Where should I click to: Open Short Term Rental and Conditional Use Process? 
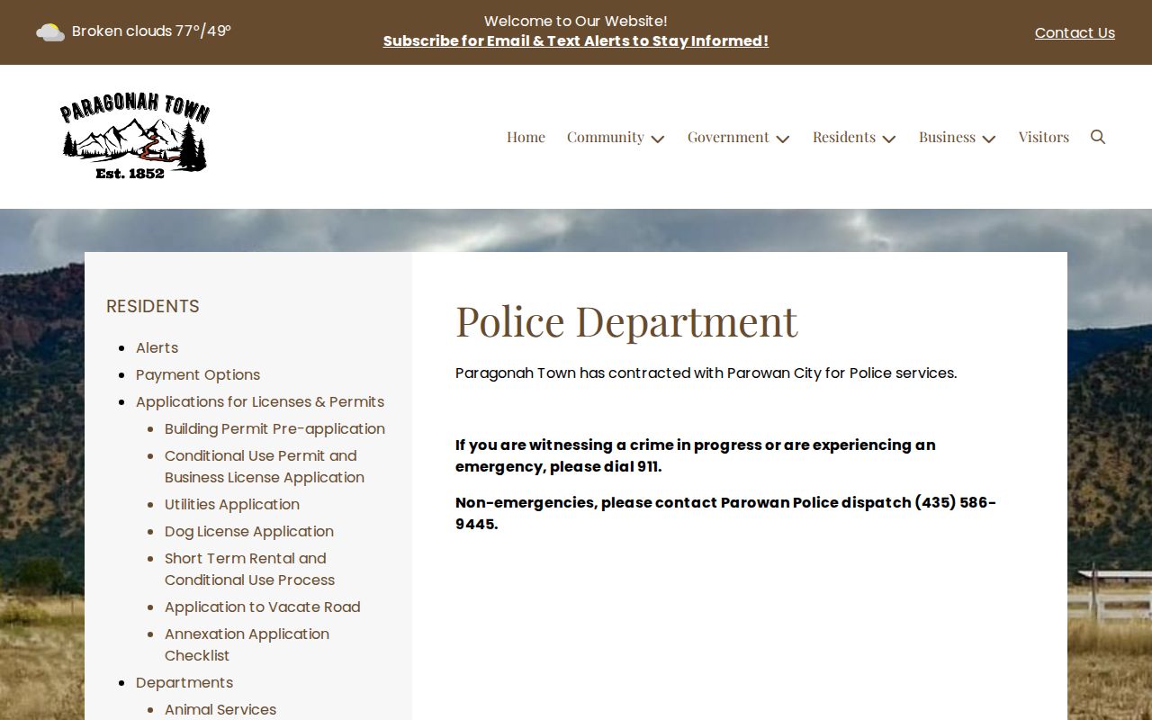(249, 569)
